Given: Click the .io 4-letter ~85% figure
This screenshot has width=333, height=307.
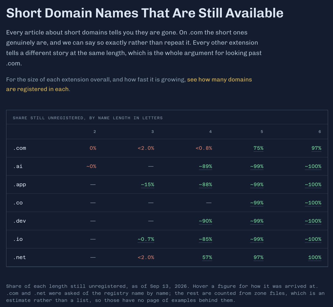Looking at the screenshot, I should click(205, 239).
